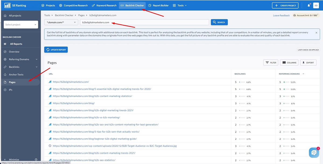Click the Create Project button

[285, 5]
